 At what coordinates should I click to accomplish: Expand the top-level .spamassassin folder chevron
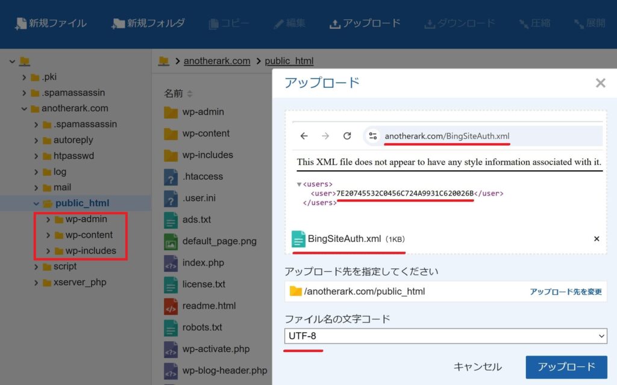tap(24, 93)
